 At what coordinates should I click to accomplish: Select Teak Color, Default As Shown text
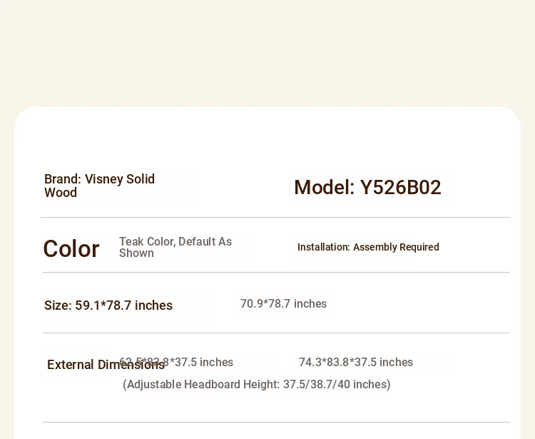point(175,247)
